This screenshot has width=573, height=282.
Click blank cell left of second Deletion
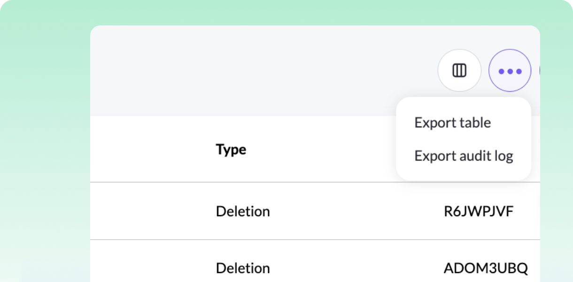click(150, 268)
